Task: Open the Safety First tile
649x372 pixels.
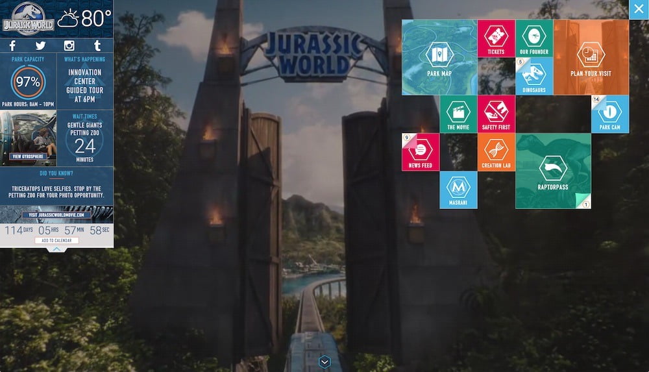Action: point(496,114)
